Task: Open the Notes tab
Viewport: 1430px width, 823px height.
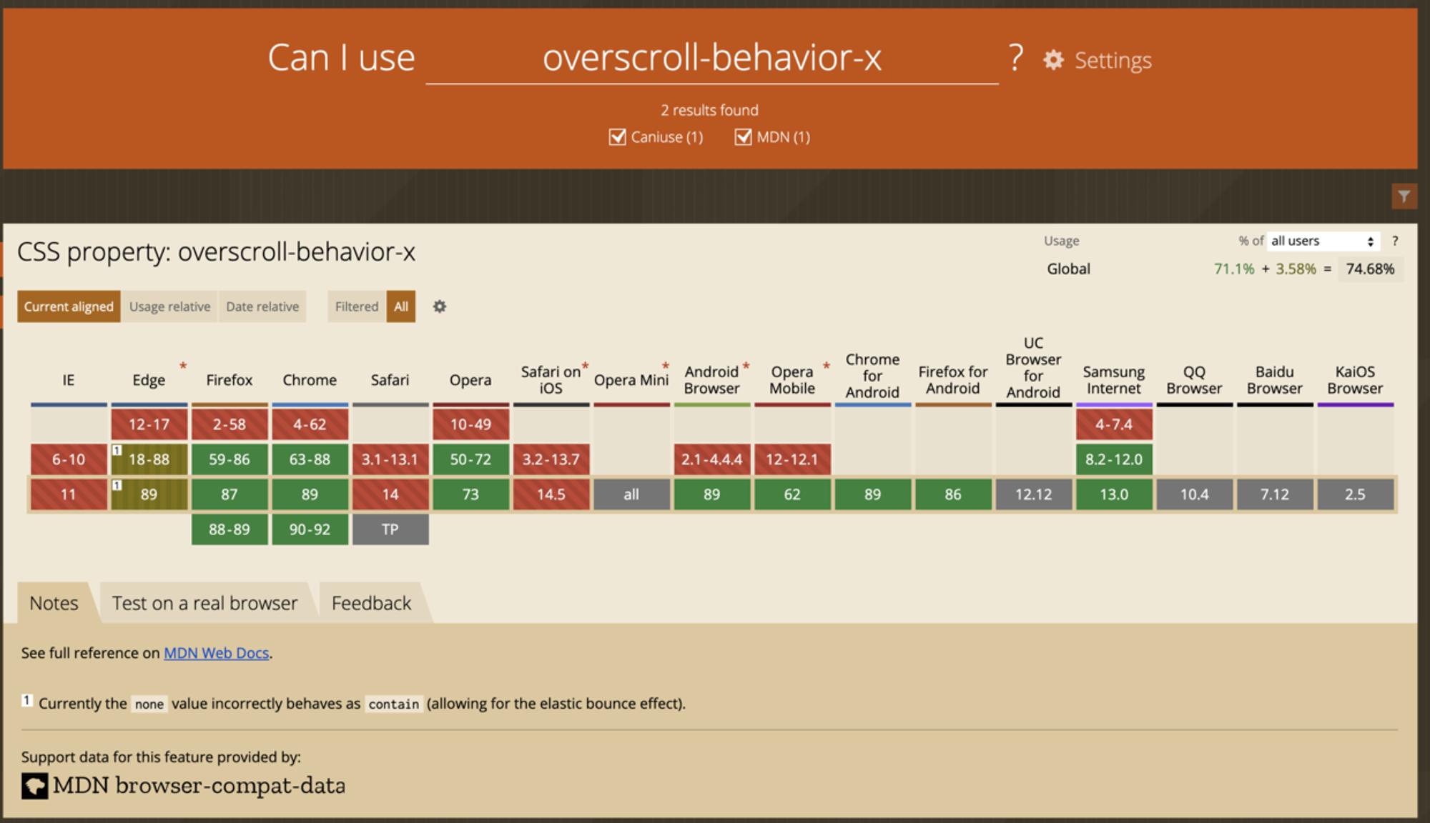Action: click(x=54, y=603)
